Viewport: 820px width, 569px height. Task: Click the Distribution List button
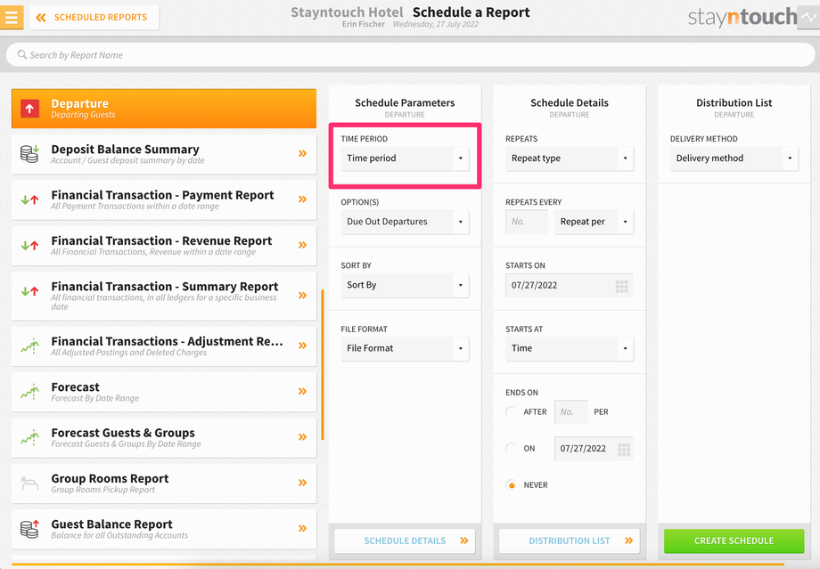coord(570,541)
